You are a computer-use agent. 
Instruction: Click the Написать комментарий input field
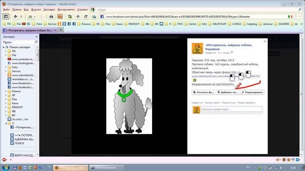point(232,109)
